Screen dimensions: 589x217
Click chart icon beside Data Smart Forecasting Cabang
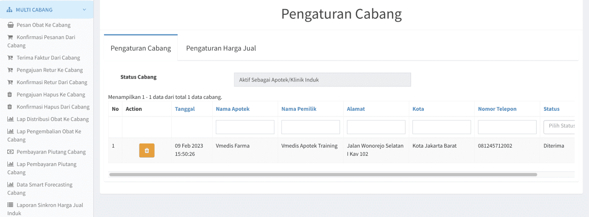click(10, 185)
